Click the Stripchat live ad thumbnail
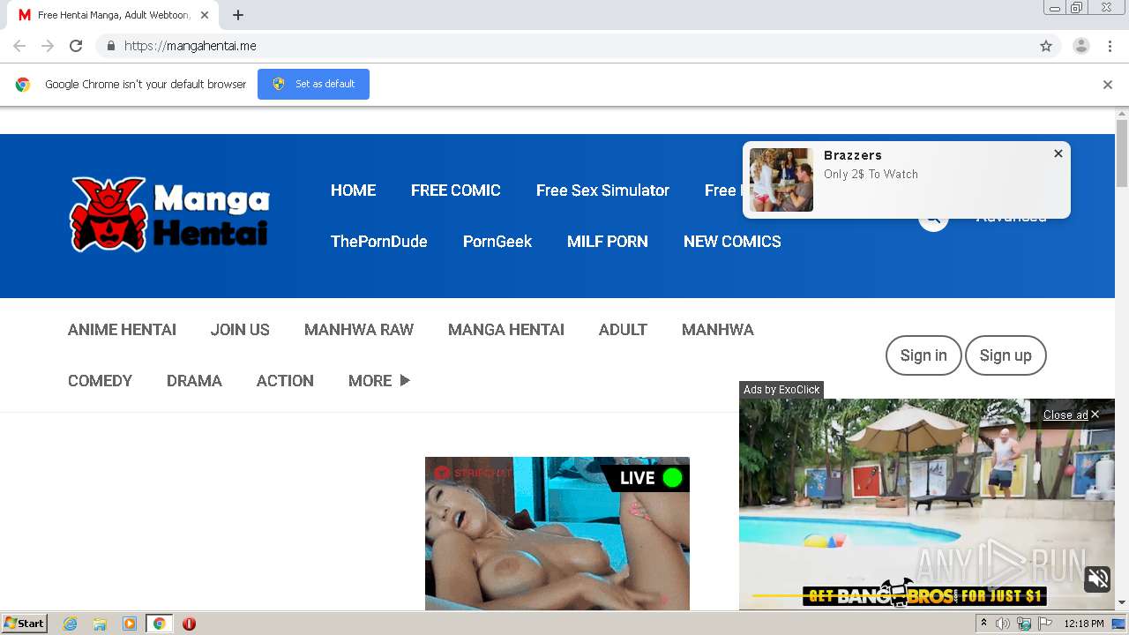Screen dimensions: 1129x635 [557, 534]
